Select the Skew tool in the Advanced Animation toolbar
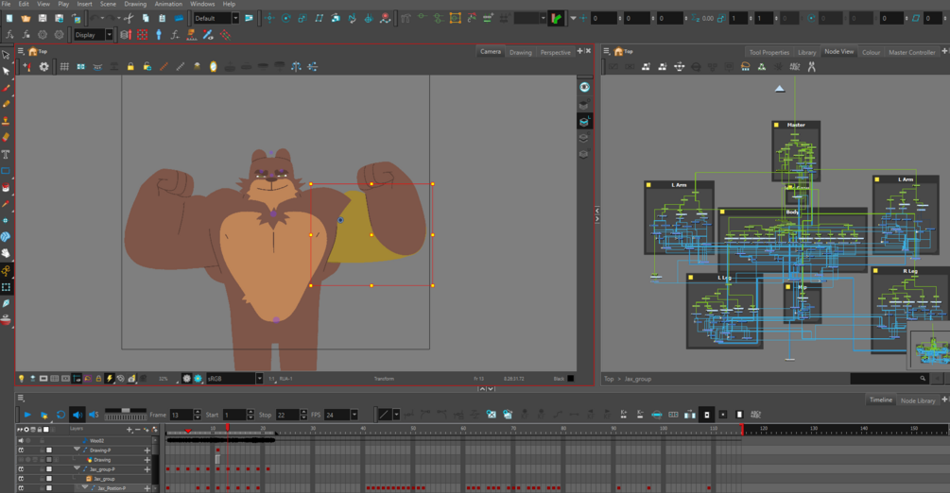The image size is (950, 493). point(319,18)
